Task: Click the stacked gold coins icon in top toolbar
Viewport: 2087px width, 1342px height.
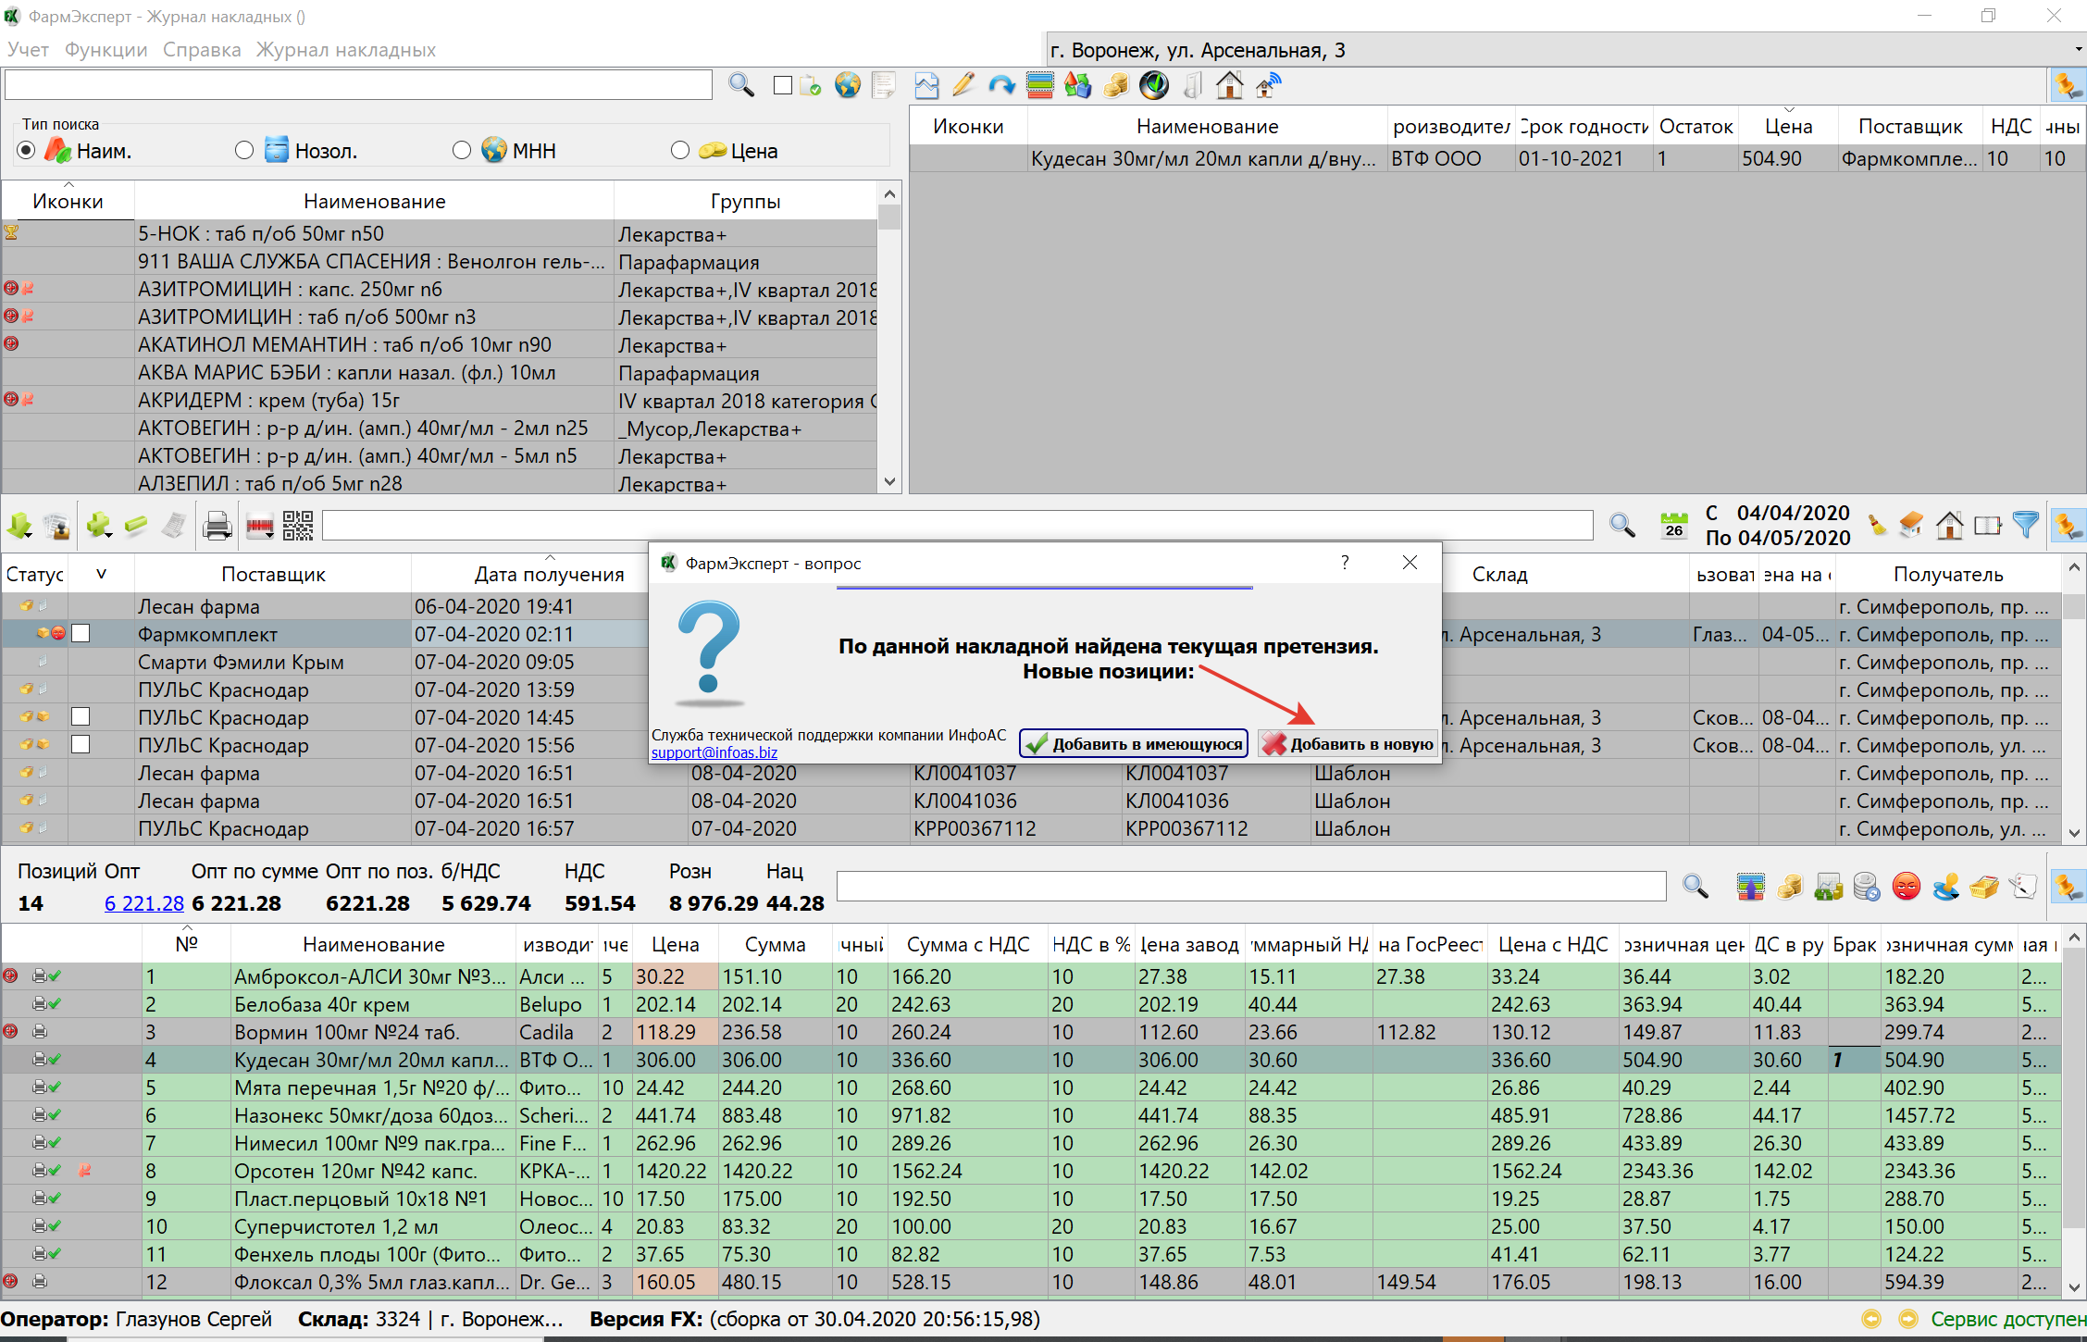Action: (1116, 86)
